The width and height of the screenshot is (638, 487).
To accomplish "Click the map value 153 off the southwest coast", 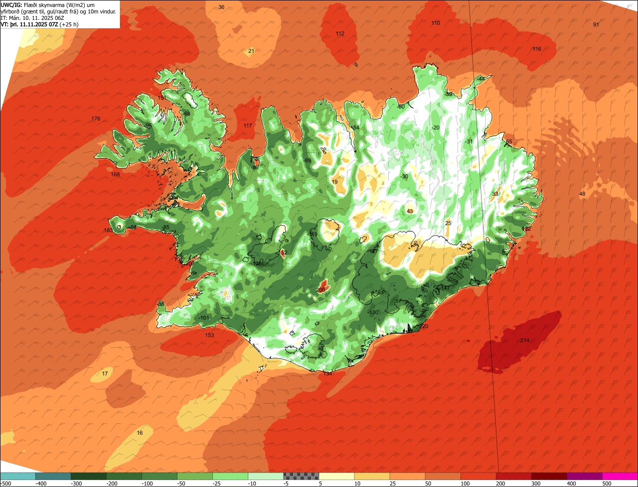I will tap(209, 336).
